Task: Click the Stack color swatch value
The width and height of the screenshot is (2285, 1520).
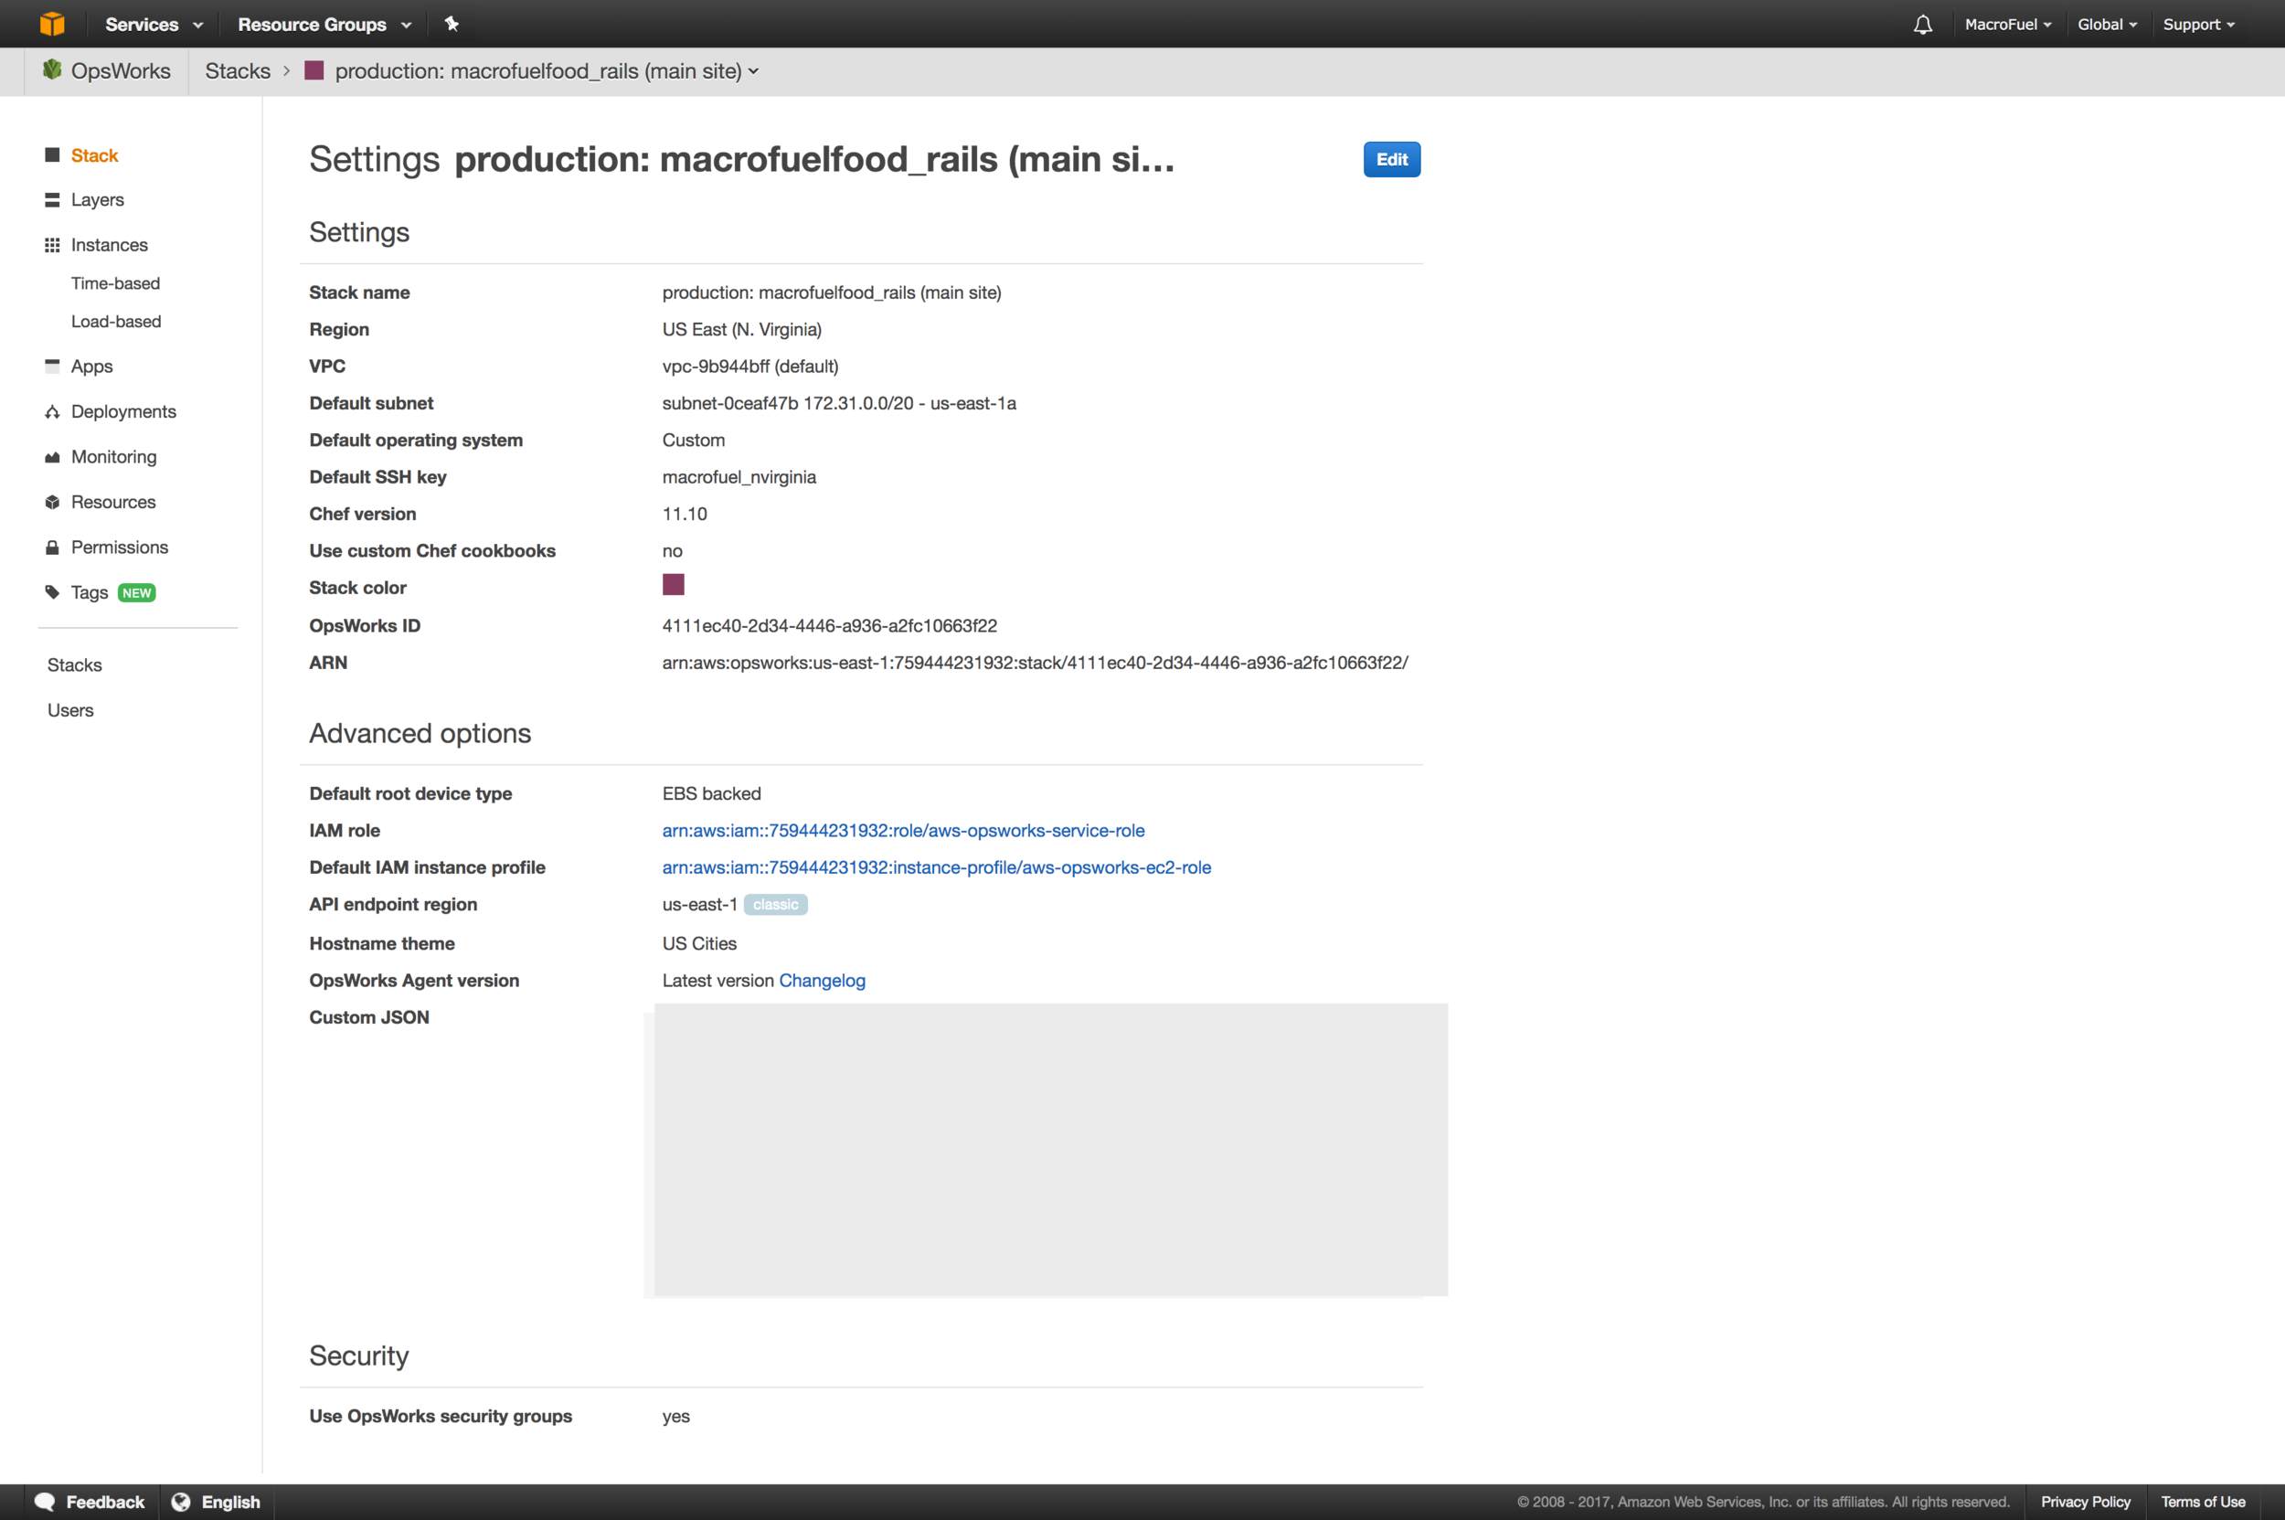Action: click(673, 585)
